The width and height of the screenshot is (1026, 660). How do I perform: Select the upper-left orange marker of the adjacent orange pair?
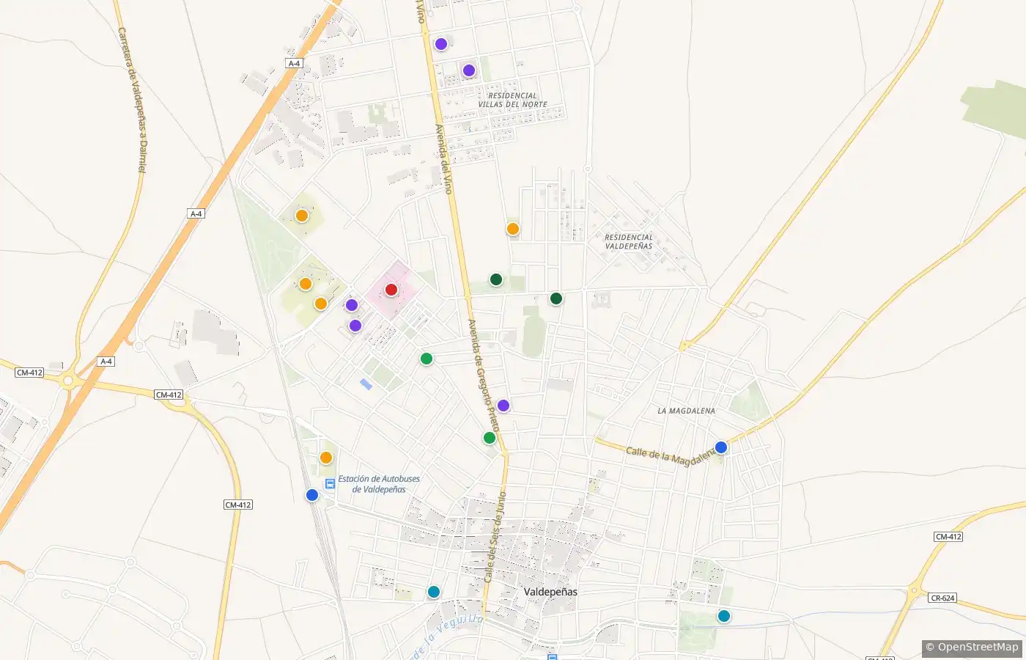click(x=306, y=284)
